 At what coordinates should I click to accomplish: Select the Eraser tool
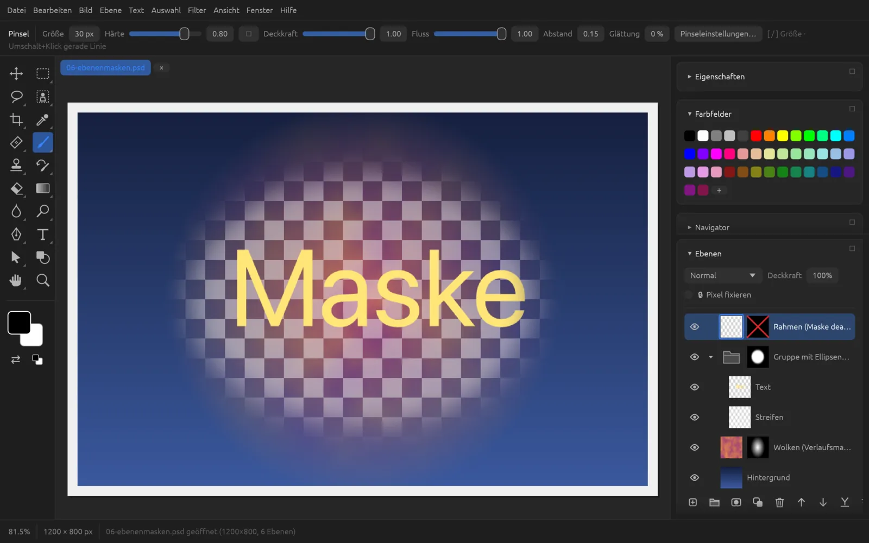16,188
